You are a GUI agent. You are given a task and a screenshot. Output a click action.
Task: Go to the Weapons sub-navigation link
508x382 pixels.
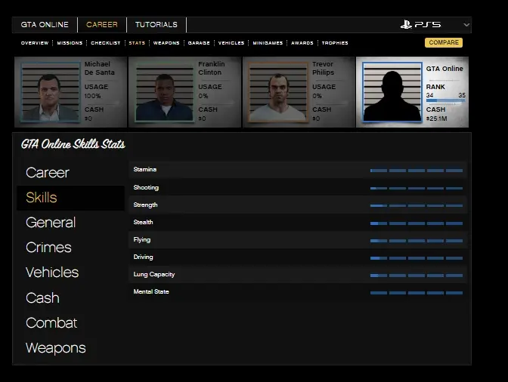[166, 43]
